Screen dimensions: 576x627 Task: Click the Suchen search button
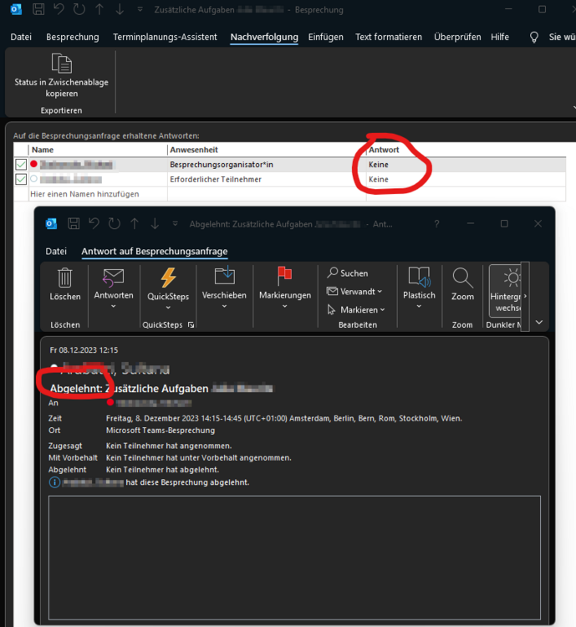pos(348,273)
